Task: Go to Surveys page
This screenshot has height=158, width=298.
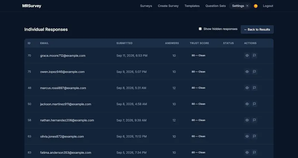Action: click(146, 6)
